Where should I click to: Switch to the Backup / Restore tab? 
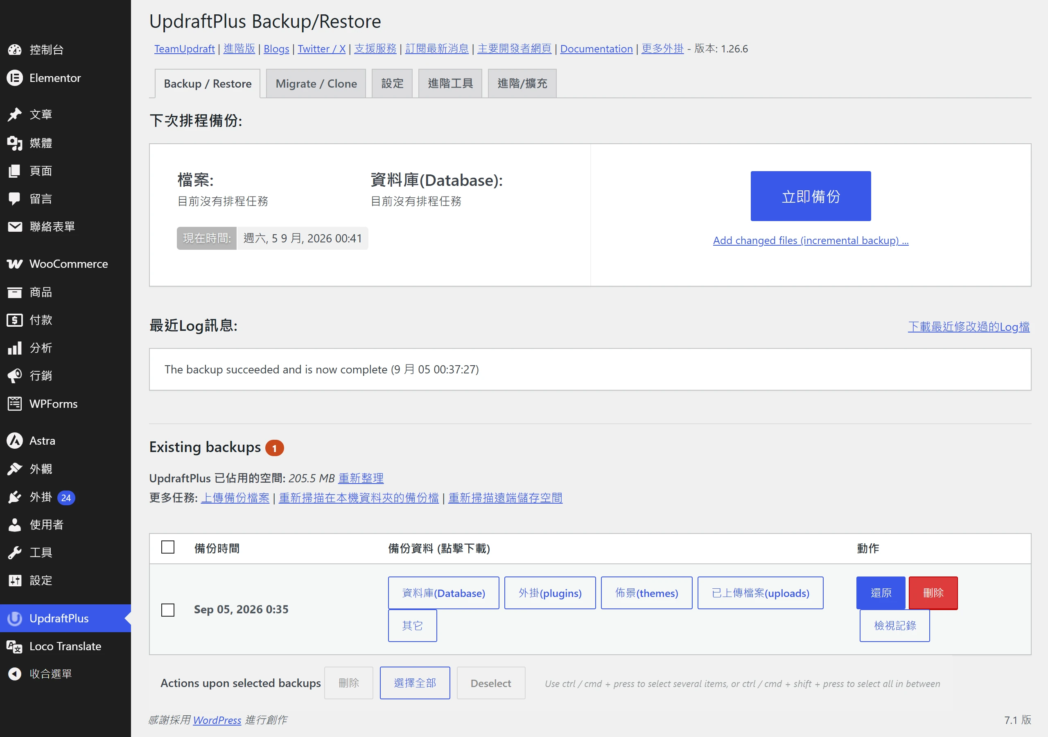coord(208,84)
